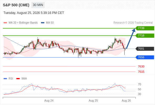Click the blue 7656 pivot price tag
155x105 pixels.
click(x=145, y=57)
